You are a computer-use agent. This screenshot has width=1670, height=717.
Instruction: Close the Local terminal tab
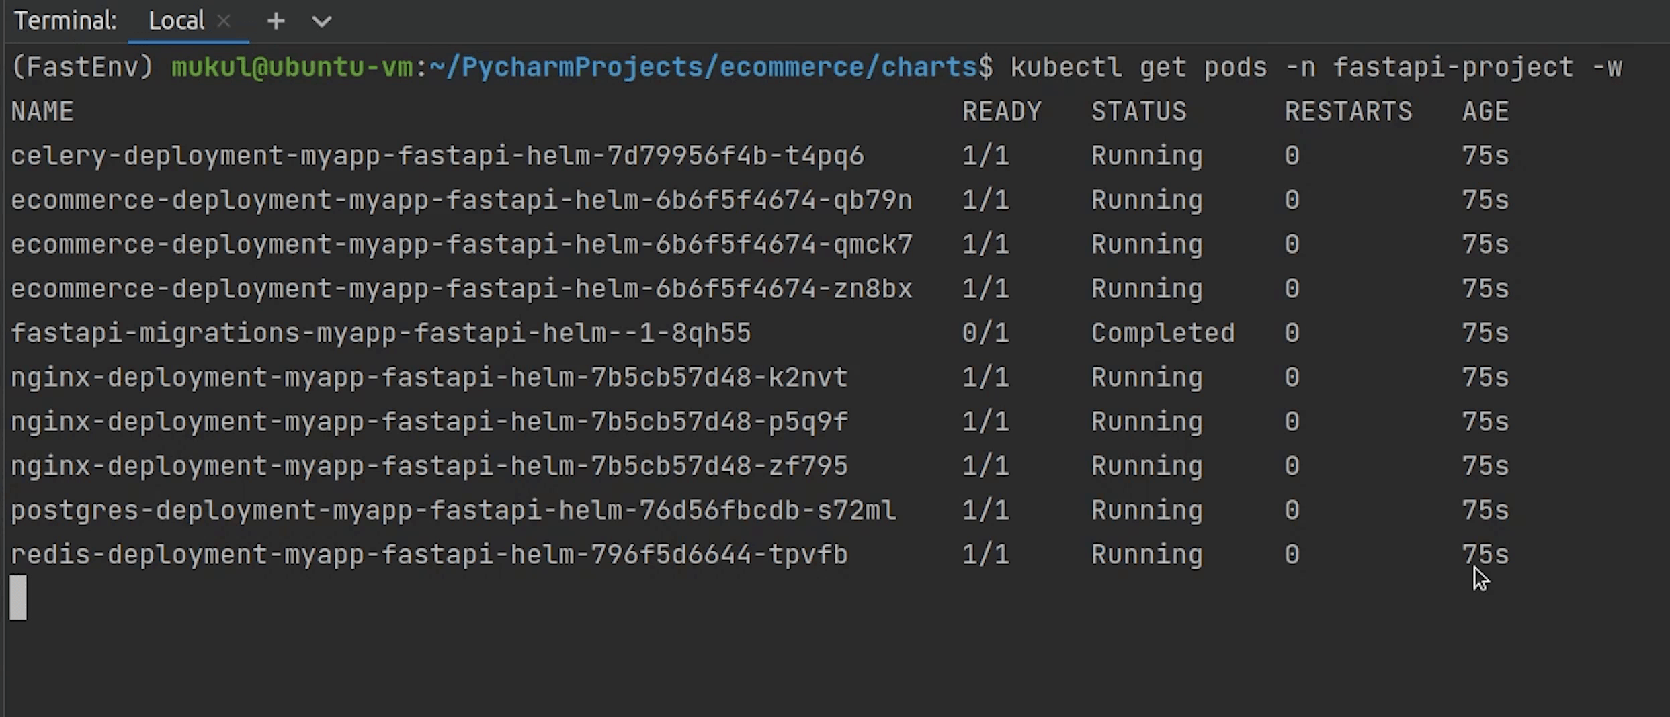224,21
